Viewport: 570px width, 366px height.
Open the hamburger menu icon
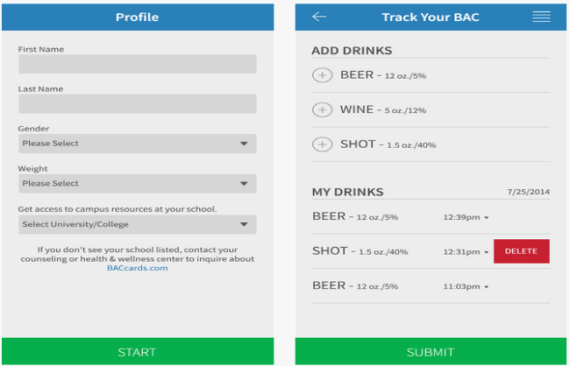[541, 17]
